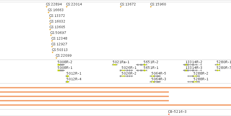This screenshot has width=231, height=116.
Task: Click the GS:16032 orange triangle
Action: coord(50,24)
